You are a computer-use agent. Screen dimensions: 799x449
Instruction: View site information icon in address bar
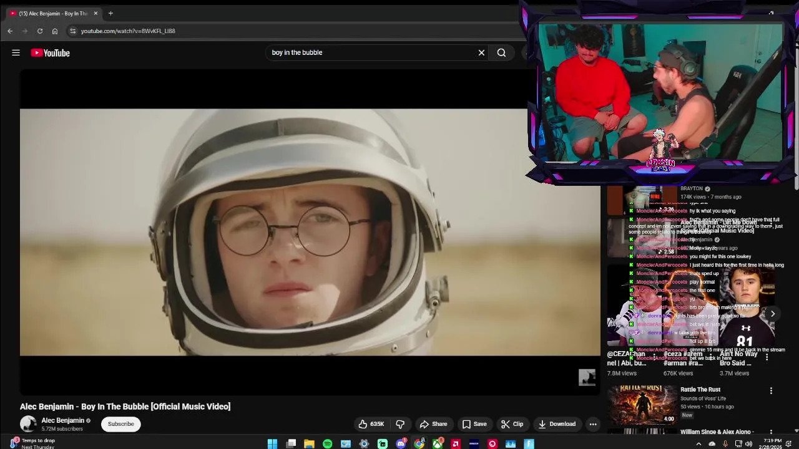(x=72, y=31)
